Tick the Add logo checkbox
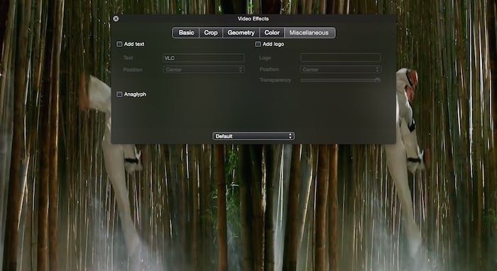The height and width of the screenshot is (271, 497). 258,44
